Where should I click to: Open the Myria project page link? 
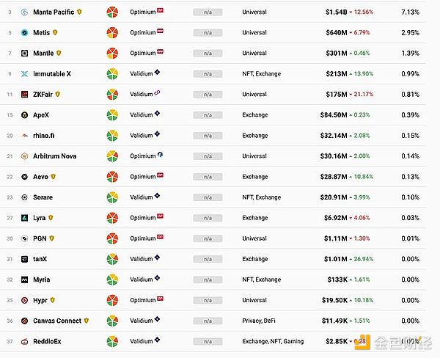(x=42, y=280)
